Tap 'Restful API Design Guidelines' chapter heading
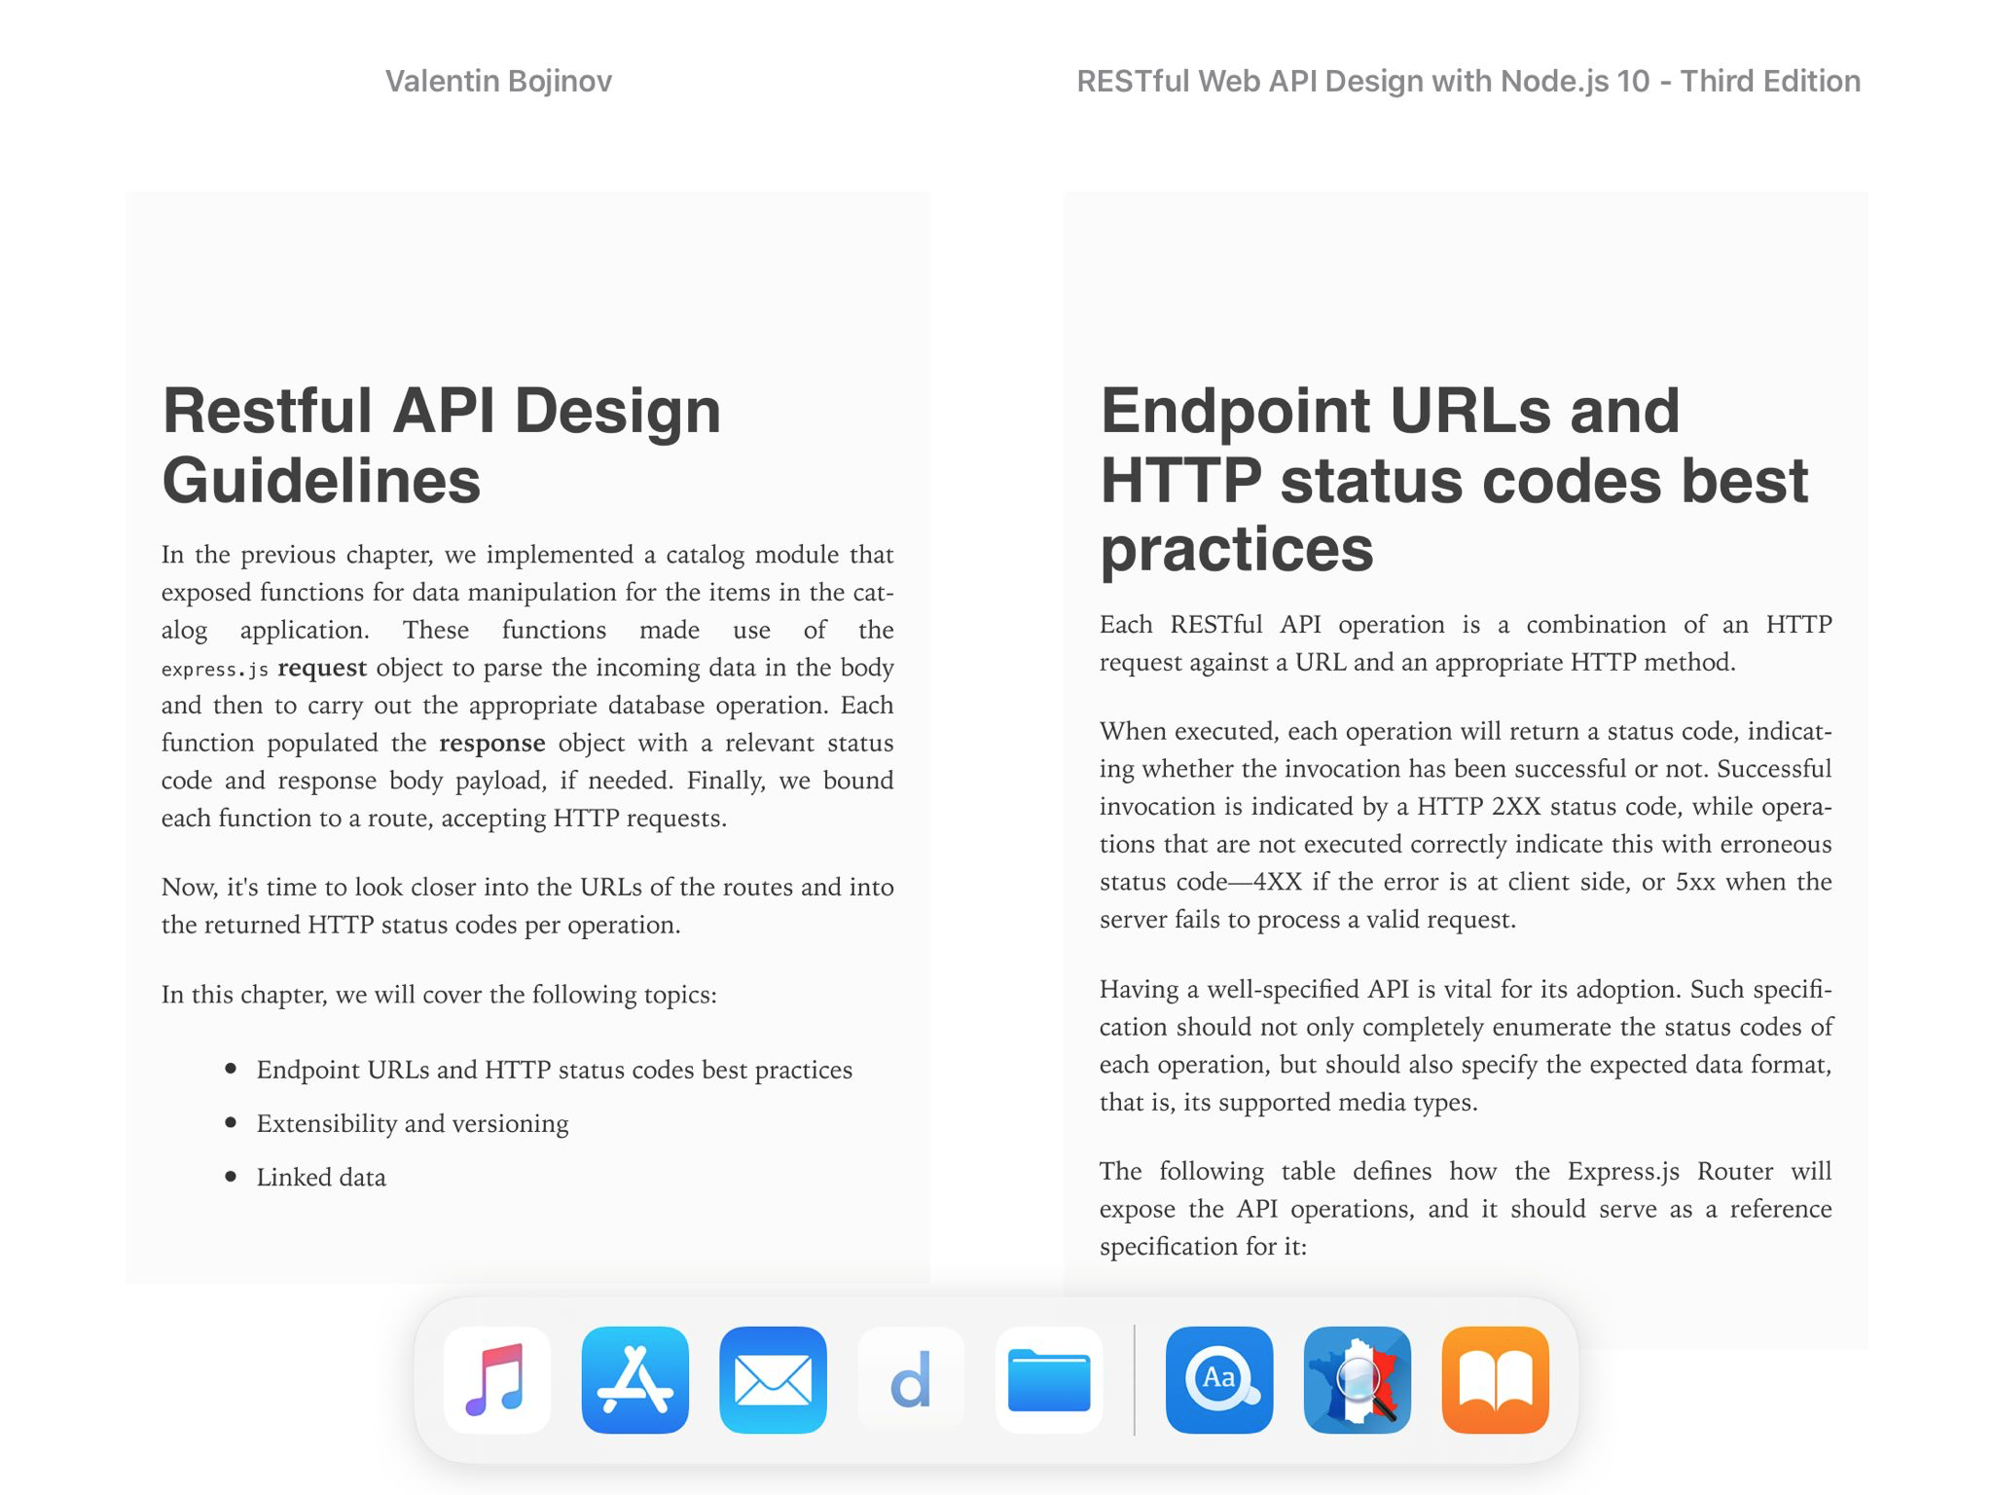 click(x=441, y=445)
